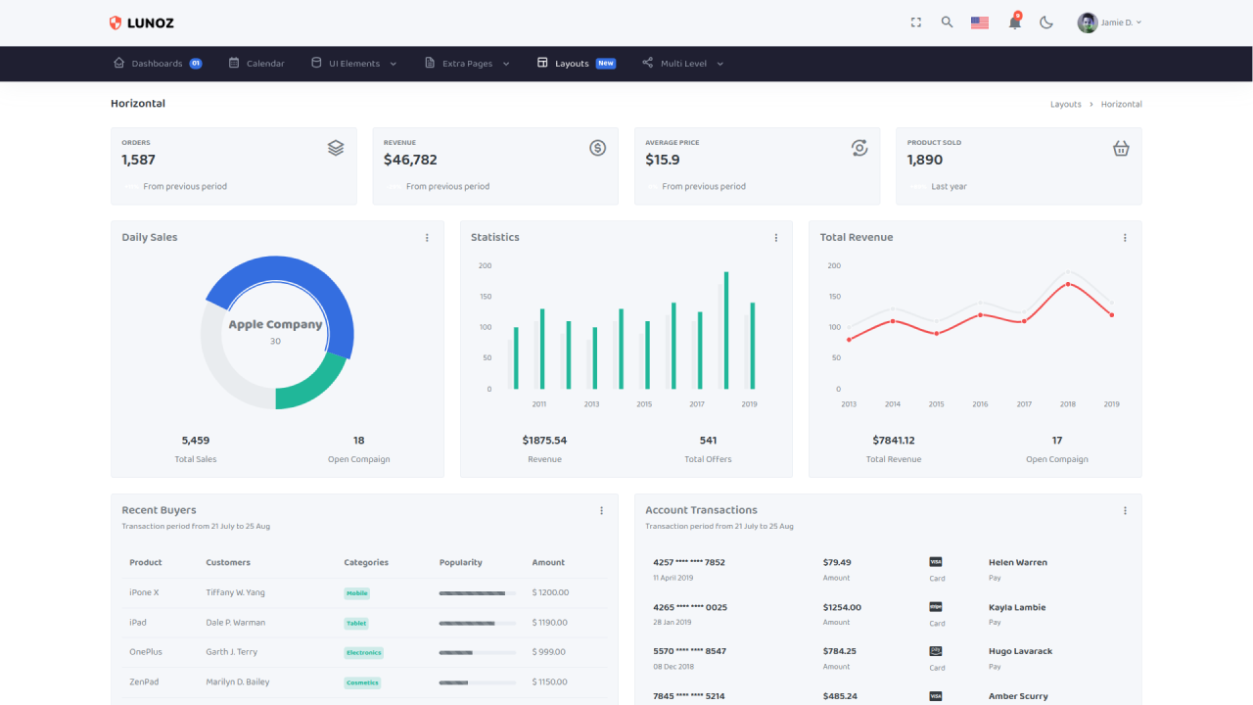
Task: Open the notifications bell
Action: coord(1014,22)
